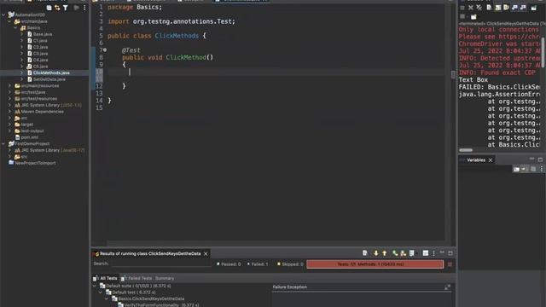
Task: Click layout grid icon in TestNG toolbar
Action: coord(426,253)
